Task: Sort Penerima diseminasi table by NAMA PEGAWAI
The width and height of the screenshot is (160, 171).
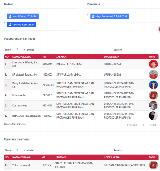Action: click(22, 157)
